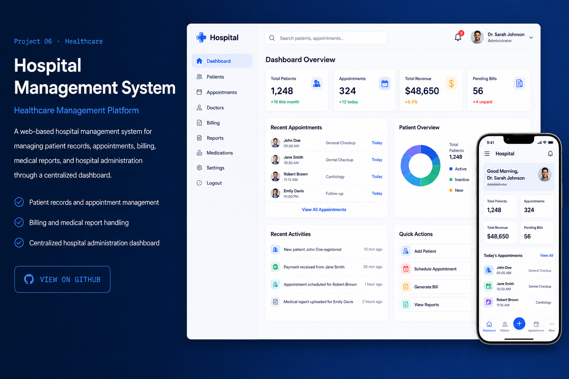Tap Robert Brown's appointment icon on phone

point(489,302)
